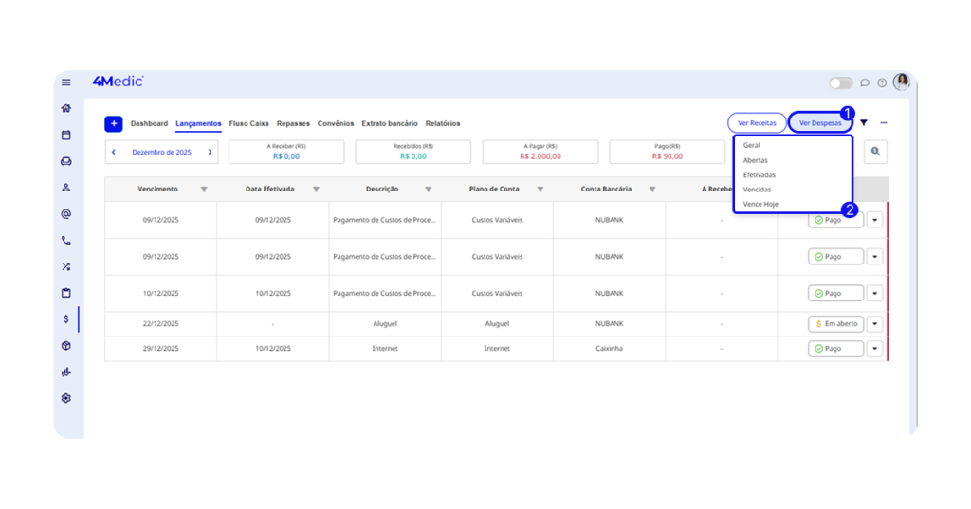Viewport: 971px width, 509px height.
Task: Open the dollar sign finance section
Action: pyautogui.click(x=66, y=319)
